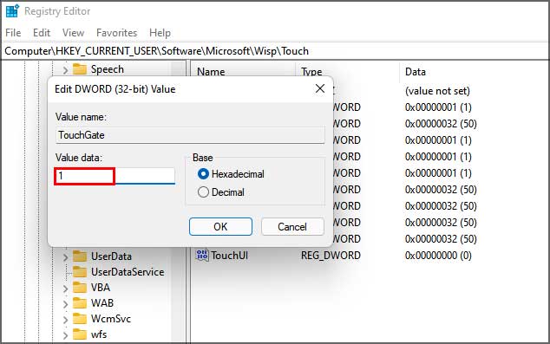This screenshot has width=550, height=344.
Task: Open the Favorites menu
Action: [x=116, y=33]
